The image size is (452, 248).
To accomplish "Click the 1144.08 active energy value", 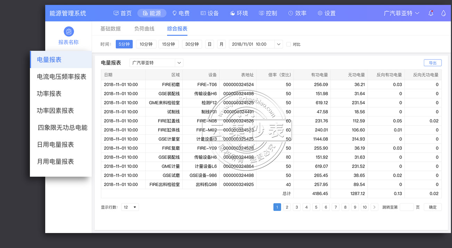I will 320,139.
